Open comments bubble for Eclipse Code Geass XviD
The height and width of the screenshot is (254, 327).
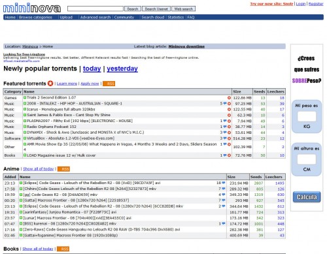tap(224, 183)
